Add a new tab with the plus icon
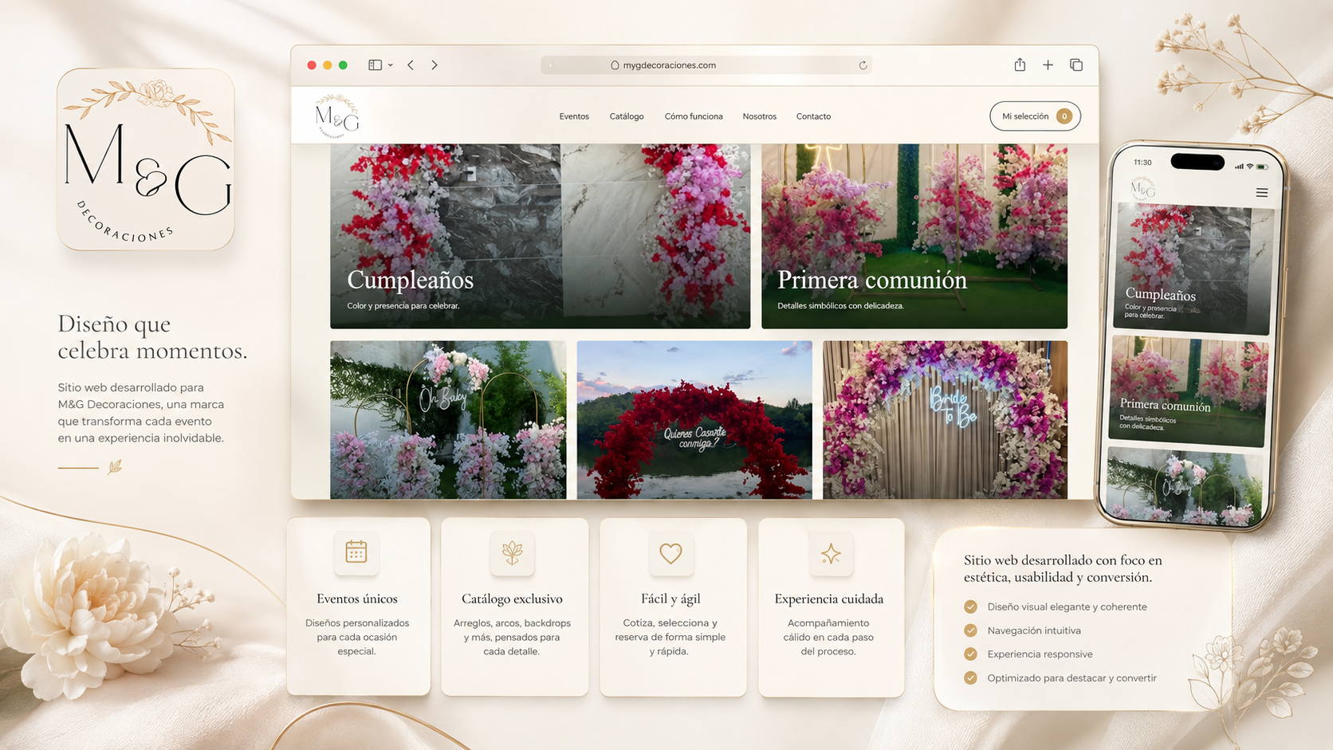Screen dimensions: 1333x750 pos(1048,65)
